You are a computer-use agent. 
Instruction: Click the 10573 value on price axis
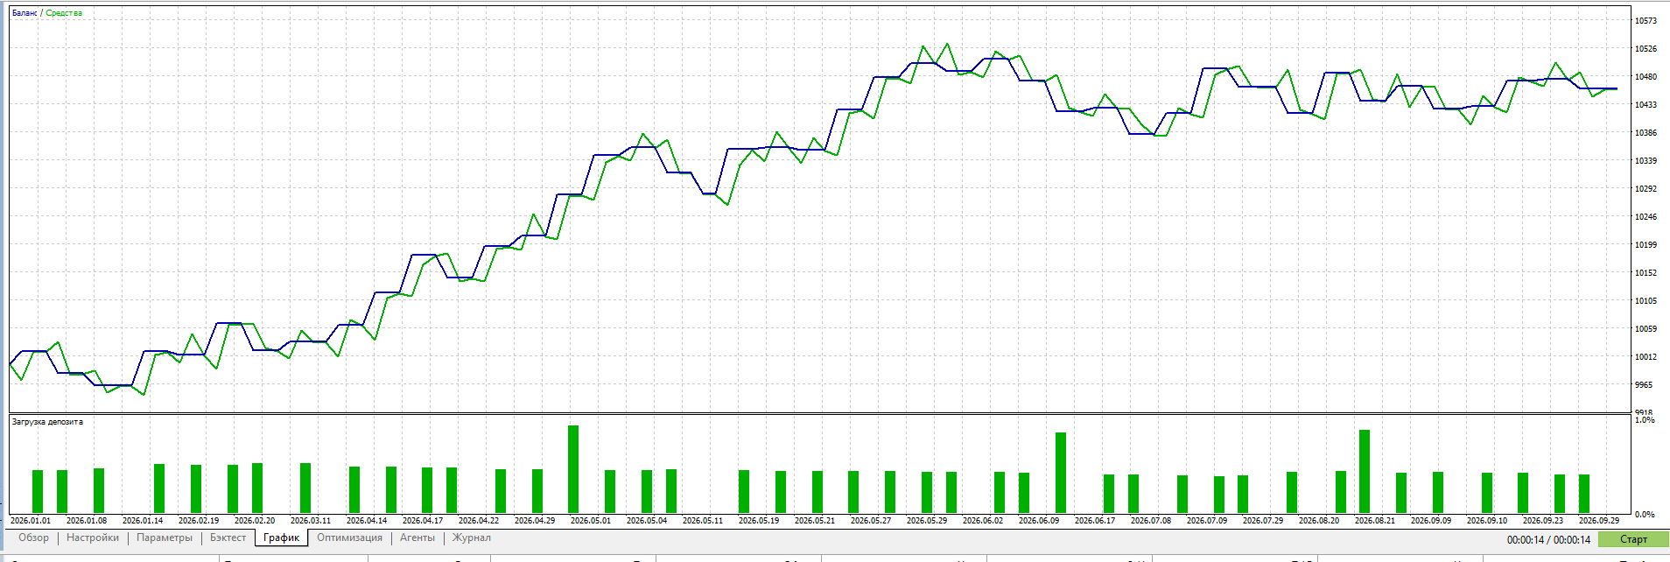click(1645, 21)
